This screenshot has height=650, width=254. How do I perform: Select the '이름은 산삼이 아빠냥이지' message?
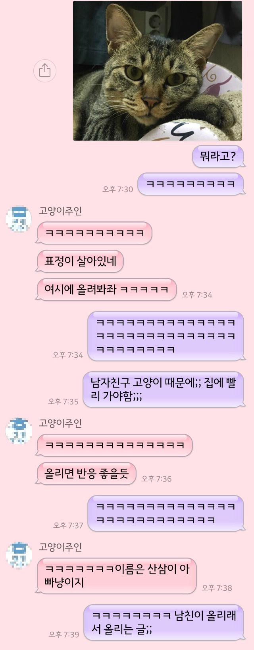[x=116, y=576]
